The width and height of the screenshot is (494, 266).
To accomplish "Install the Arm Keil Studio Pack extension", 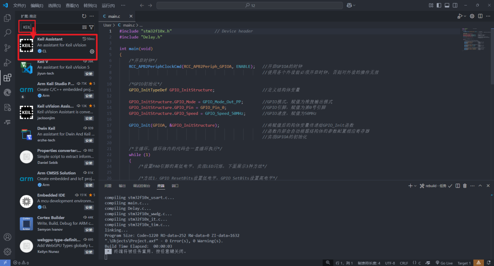I will (89, 96).
